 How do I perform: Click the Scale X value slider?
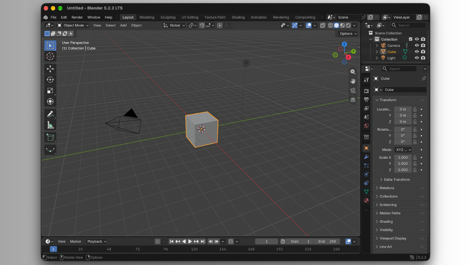pyautogui.click(x=403, y=157)
